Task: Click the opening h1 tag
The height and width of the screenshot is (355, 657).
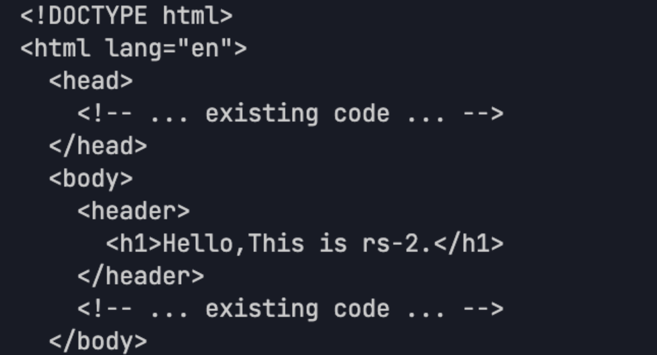Action: [133, 244]
